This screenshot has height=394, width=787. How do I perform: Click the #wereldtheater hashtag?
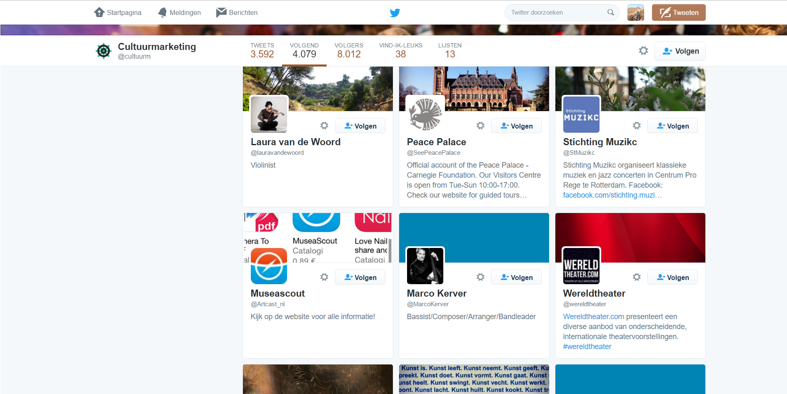coord(587,347)
